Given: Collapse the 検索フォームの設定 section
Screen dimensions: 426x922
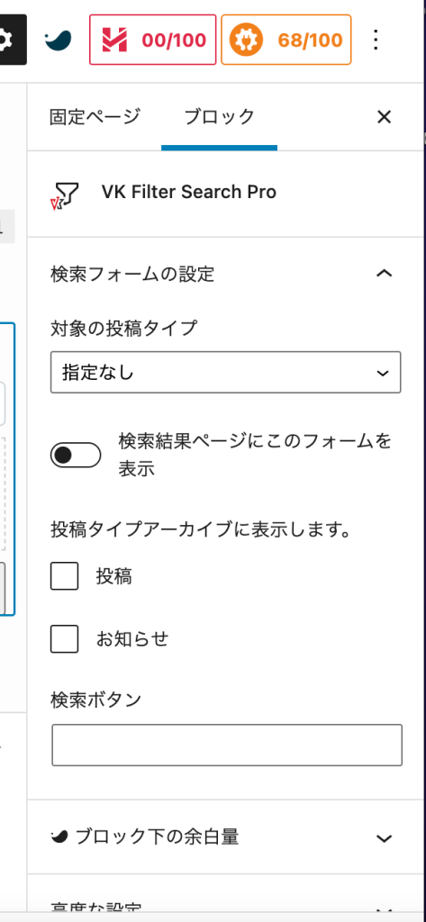Looking at the screenshot, I should point(384,274).
